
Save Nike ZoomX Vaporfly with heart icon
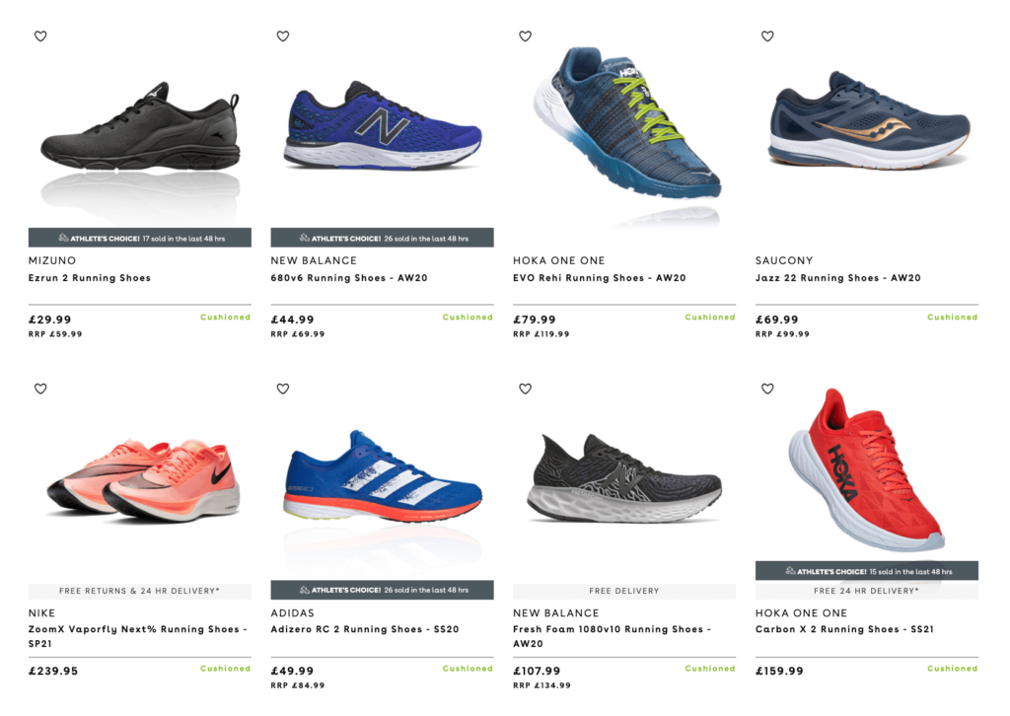(x=40, y=389)
